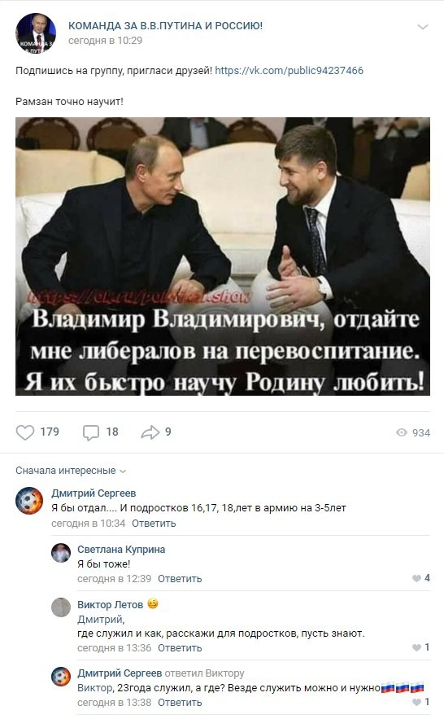Reply to Дмитрий Сергеев's first comment

pos(154,524)
